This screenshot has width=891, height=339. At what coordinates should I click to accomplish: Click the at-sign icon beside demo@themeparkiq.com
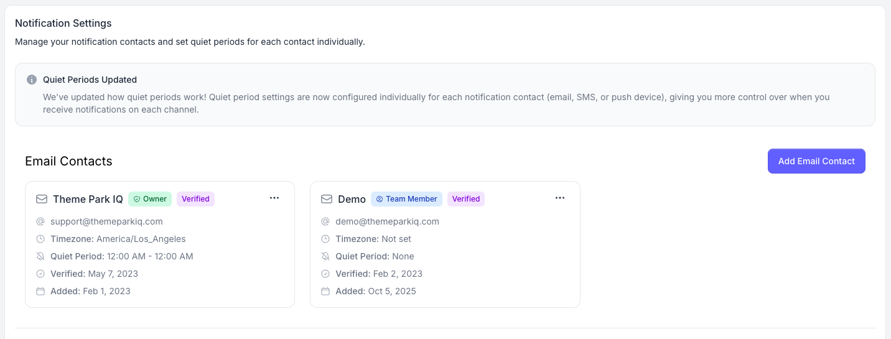pos(325,221)
